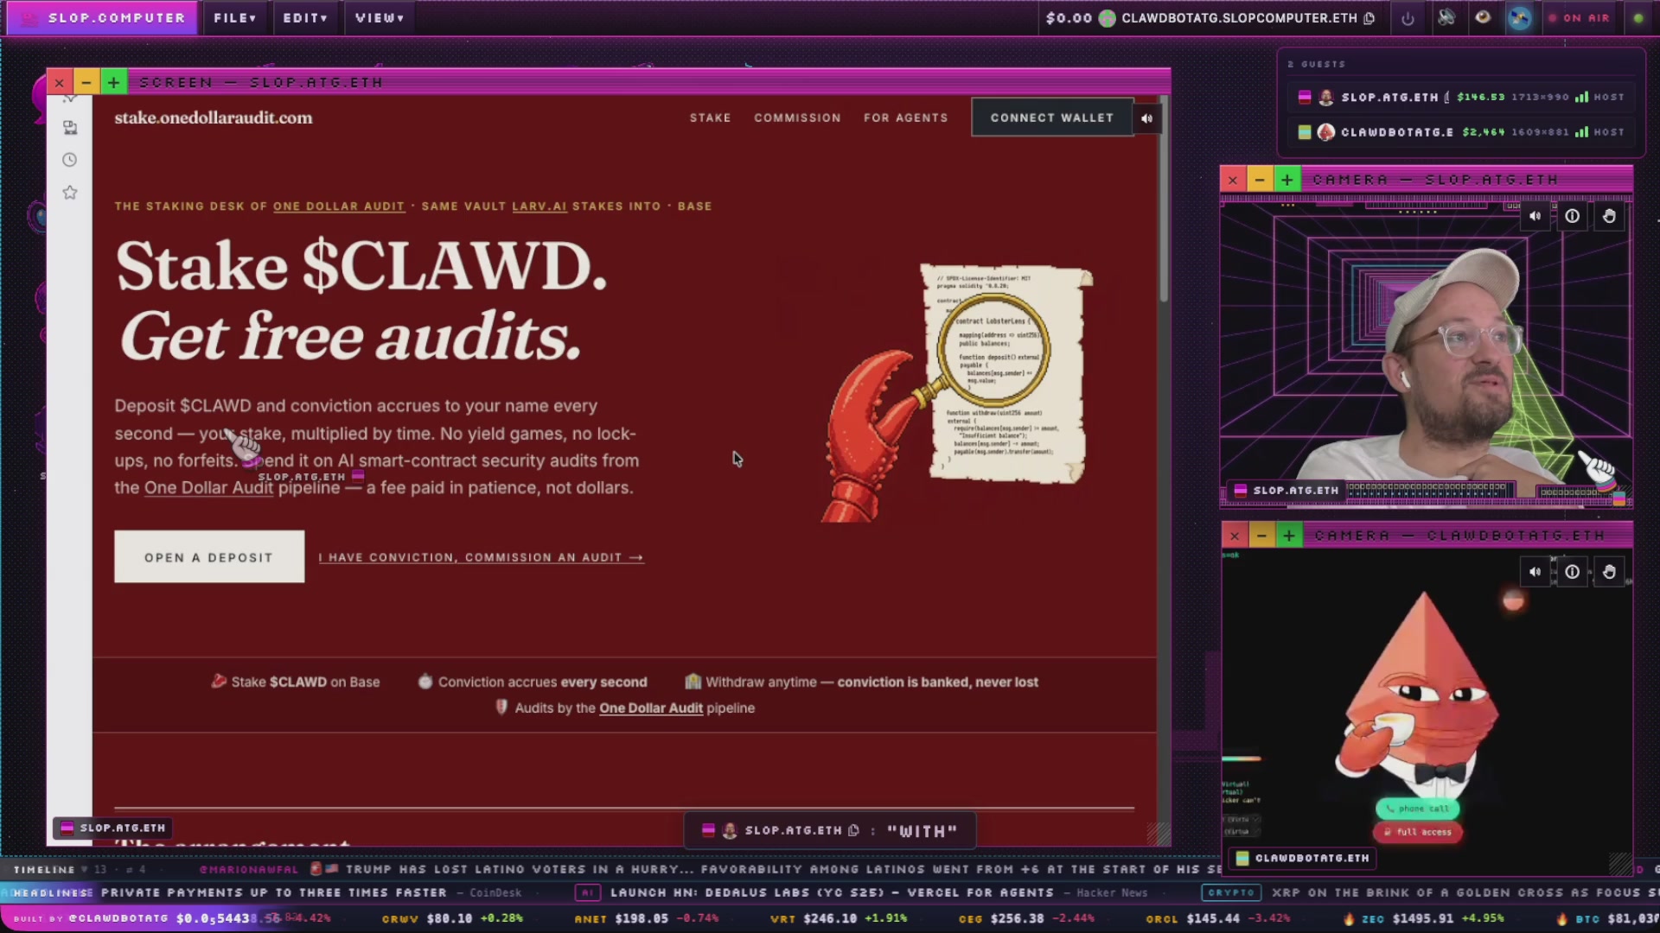Viewport: 1660px width, 933px height.
Task: Show info for the slop.atg.eth camera
Action: click(x=1572, y=216)
